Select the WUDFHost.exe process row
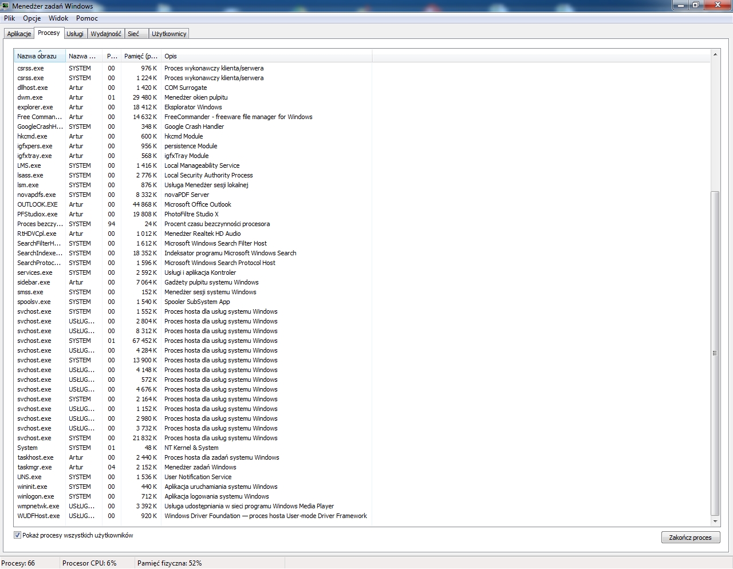 coord(193,516)
